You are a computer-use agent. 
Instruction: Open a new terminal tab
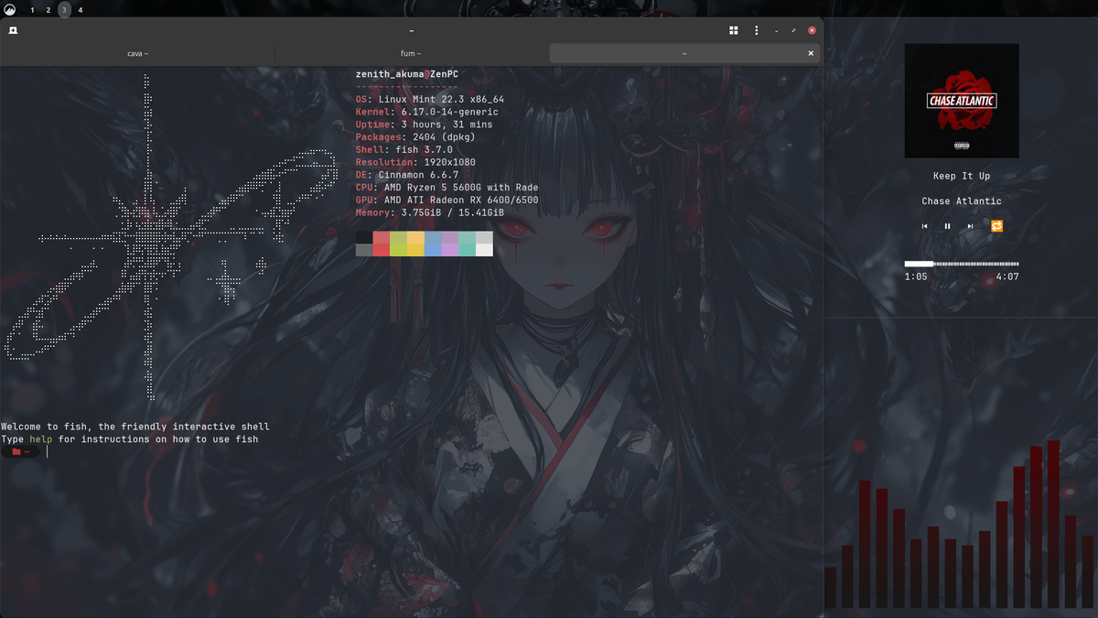[x=13, y=30]
